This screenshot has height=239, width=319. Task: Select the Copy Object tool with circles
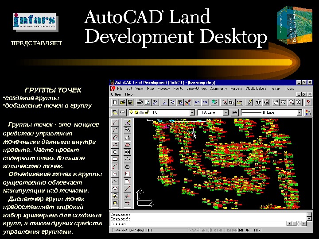(x=128, y=130)
